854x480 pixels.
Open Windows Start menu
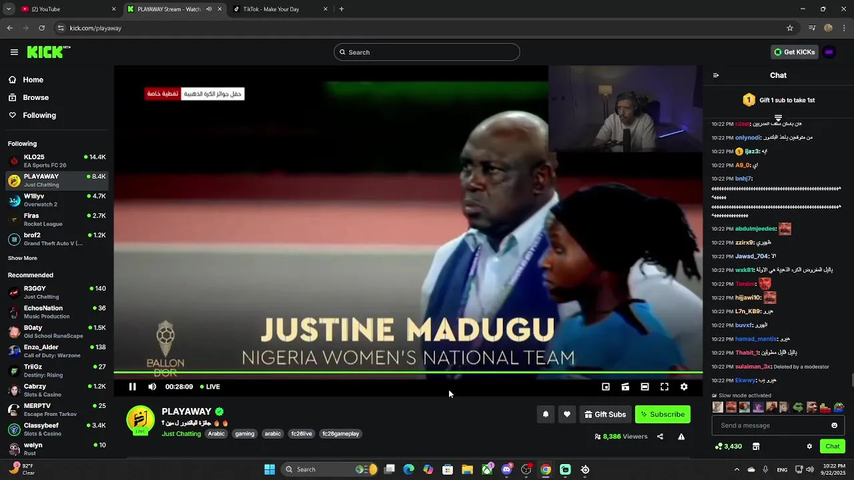pyautogui.click(x=270, y=469)
